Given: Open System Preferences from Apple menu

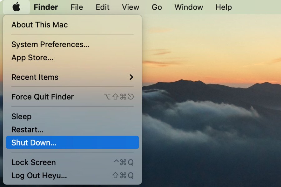Looking at the screenshot, I should (x=50, y=45).
